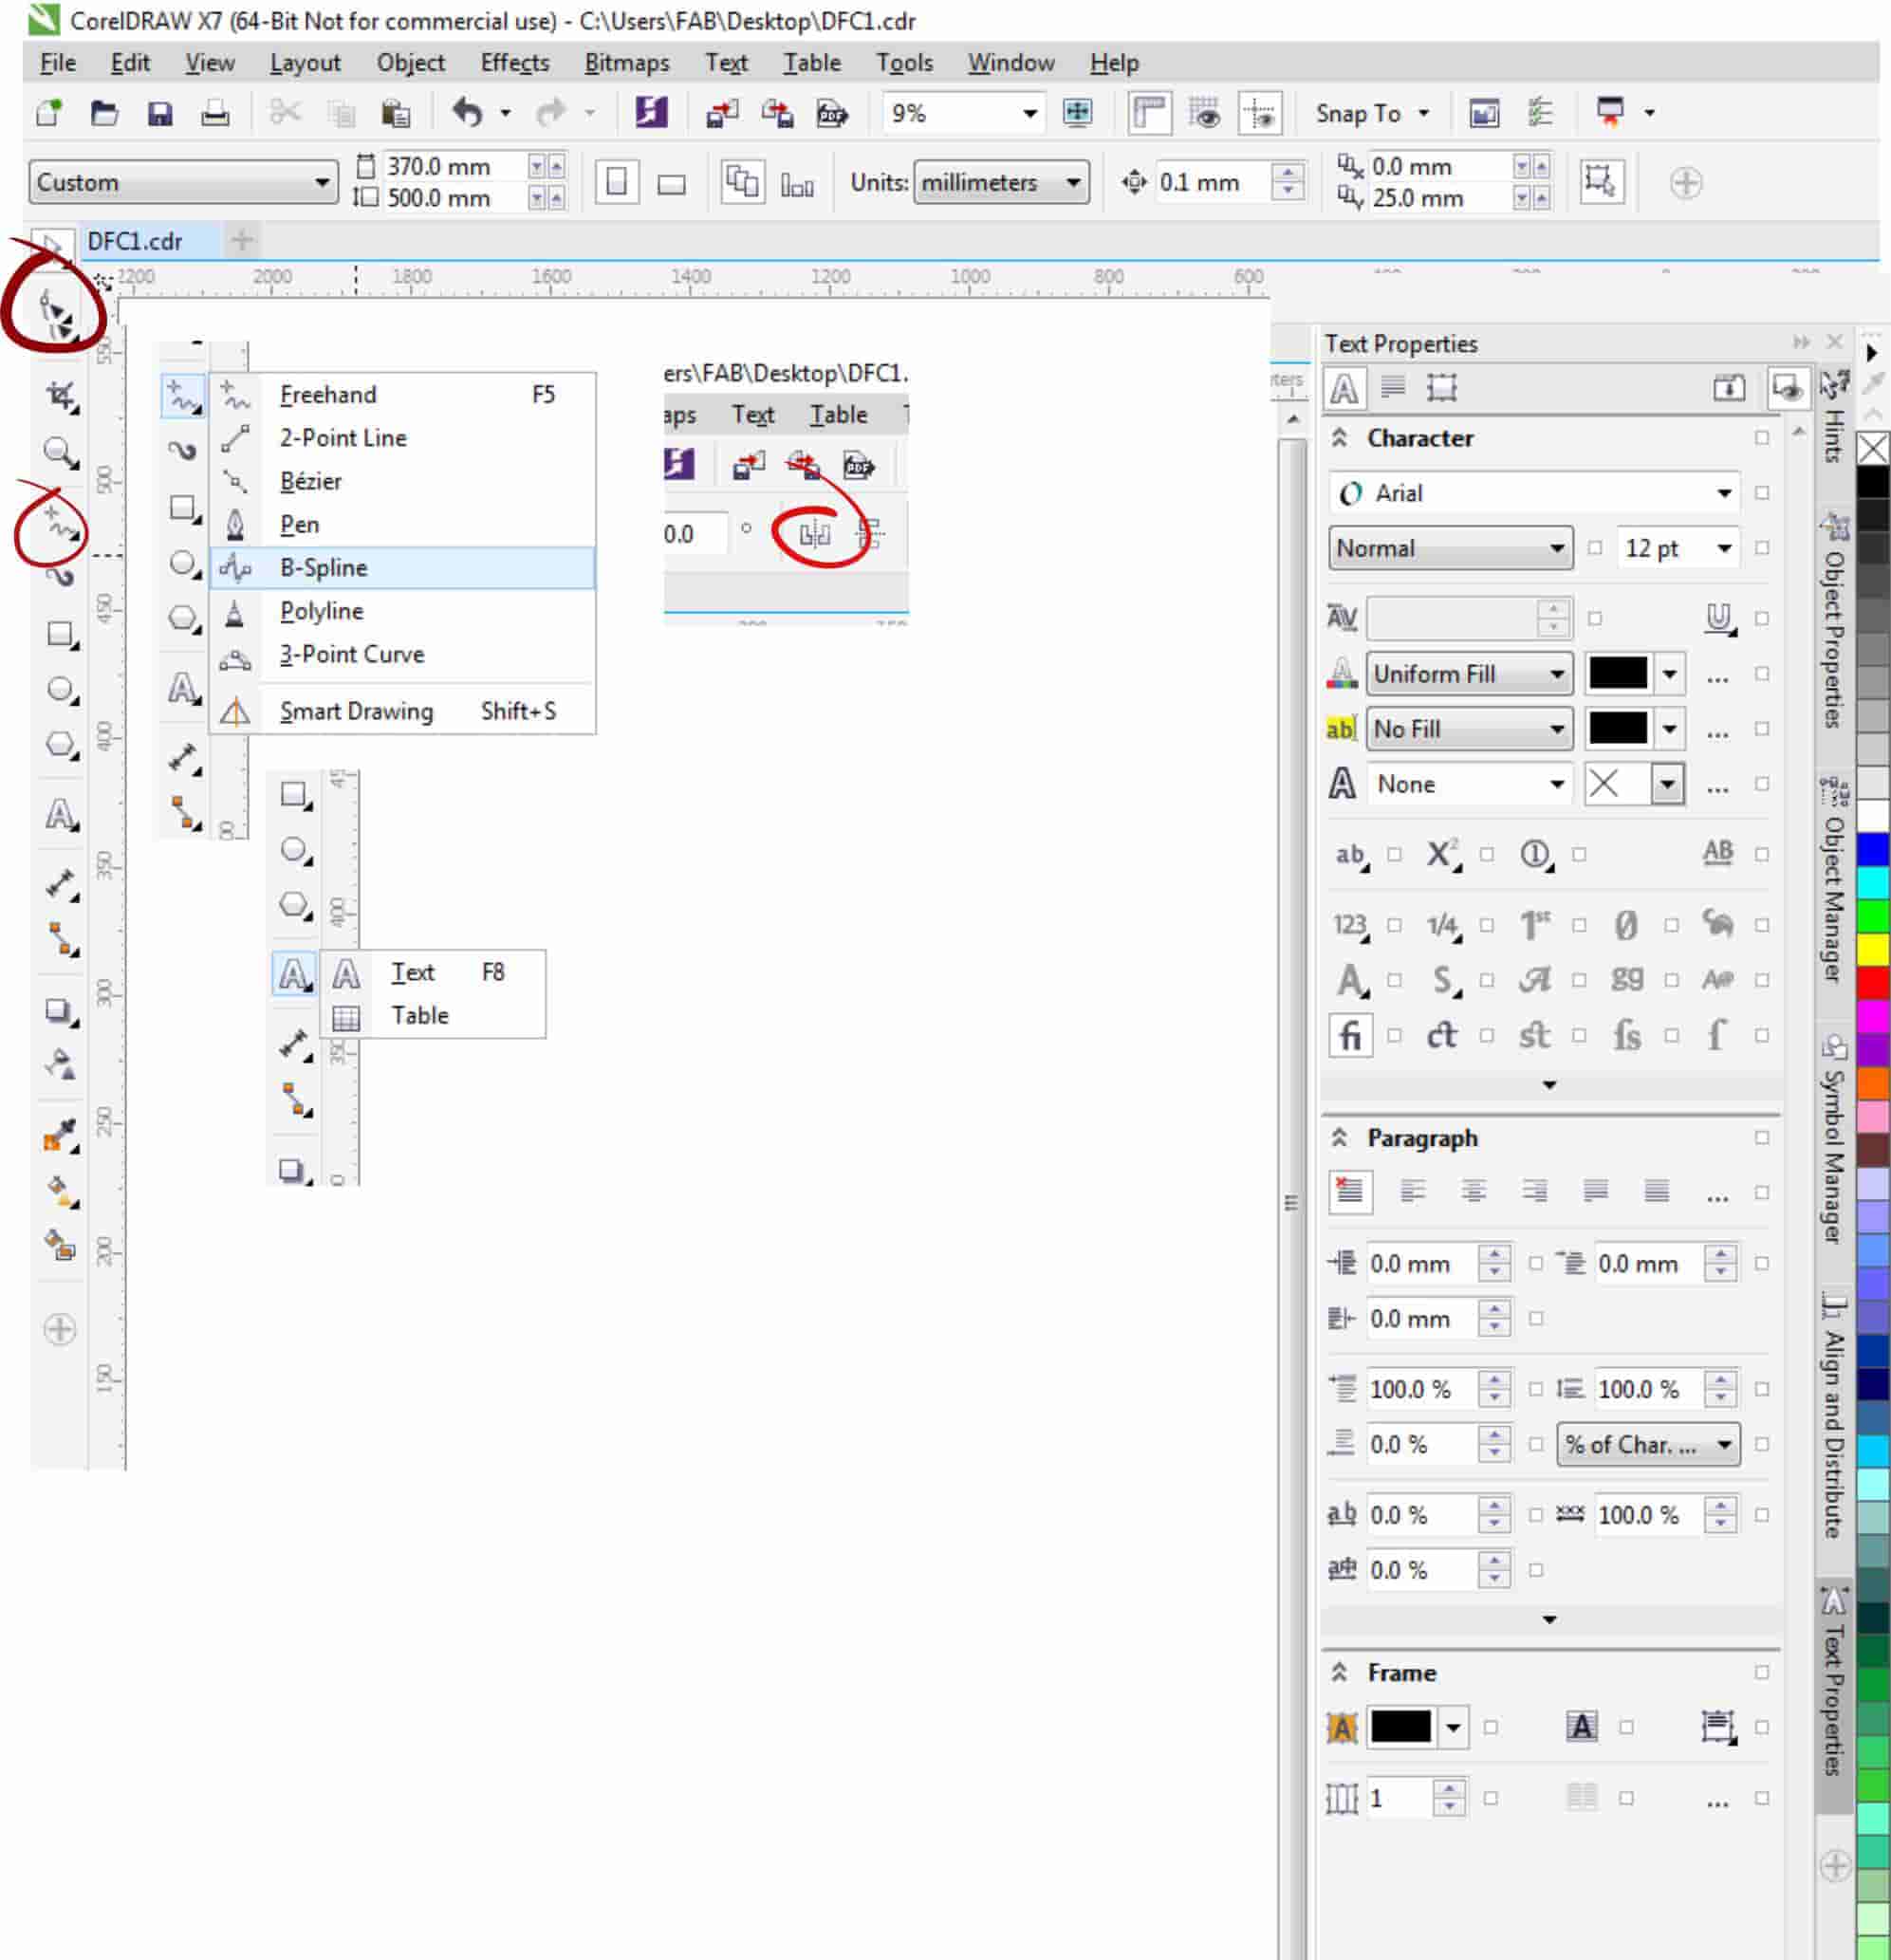The width and height of the screenshot is (1891, 1960).
Task: Click the Save icon in toolbar
Action: 160,113
